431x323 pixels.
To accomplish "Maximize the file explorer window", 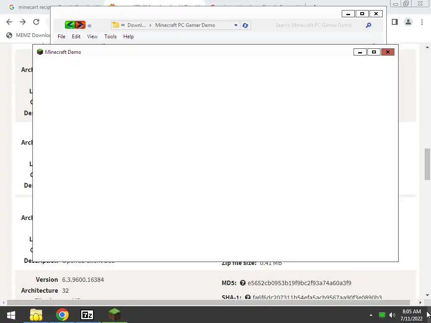I will (x=362, y=14).
